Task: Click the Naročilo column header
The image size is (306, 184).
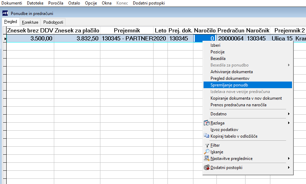Action: (205, 30)
